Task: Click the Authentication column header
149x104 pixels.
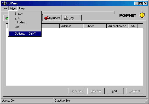Action: point(117,26)
